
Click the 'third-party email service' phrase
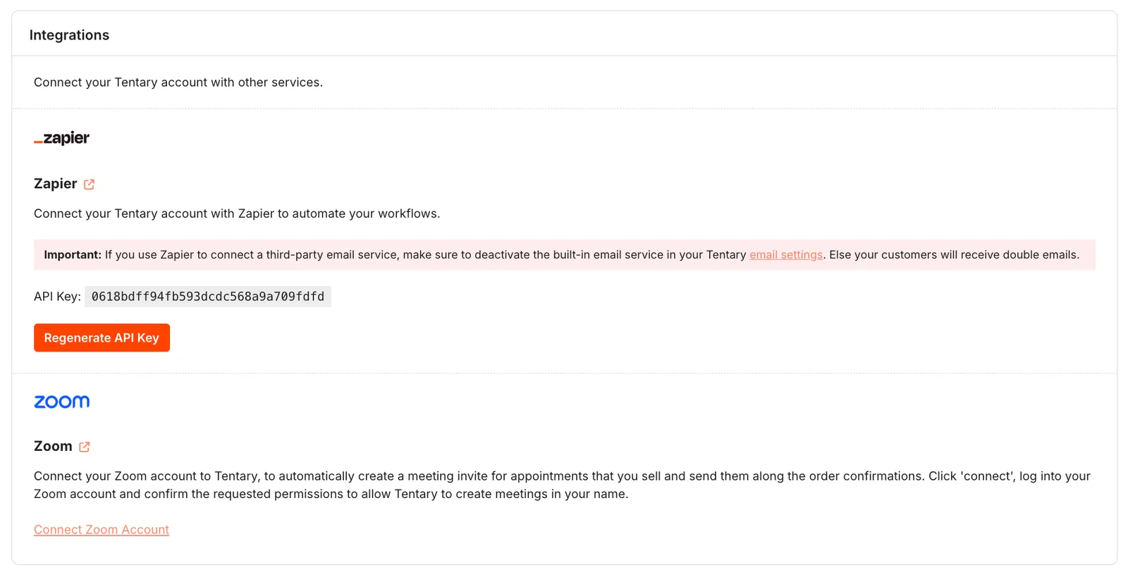332,255
